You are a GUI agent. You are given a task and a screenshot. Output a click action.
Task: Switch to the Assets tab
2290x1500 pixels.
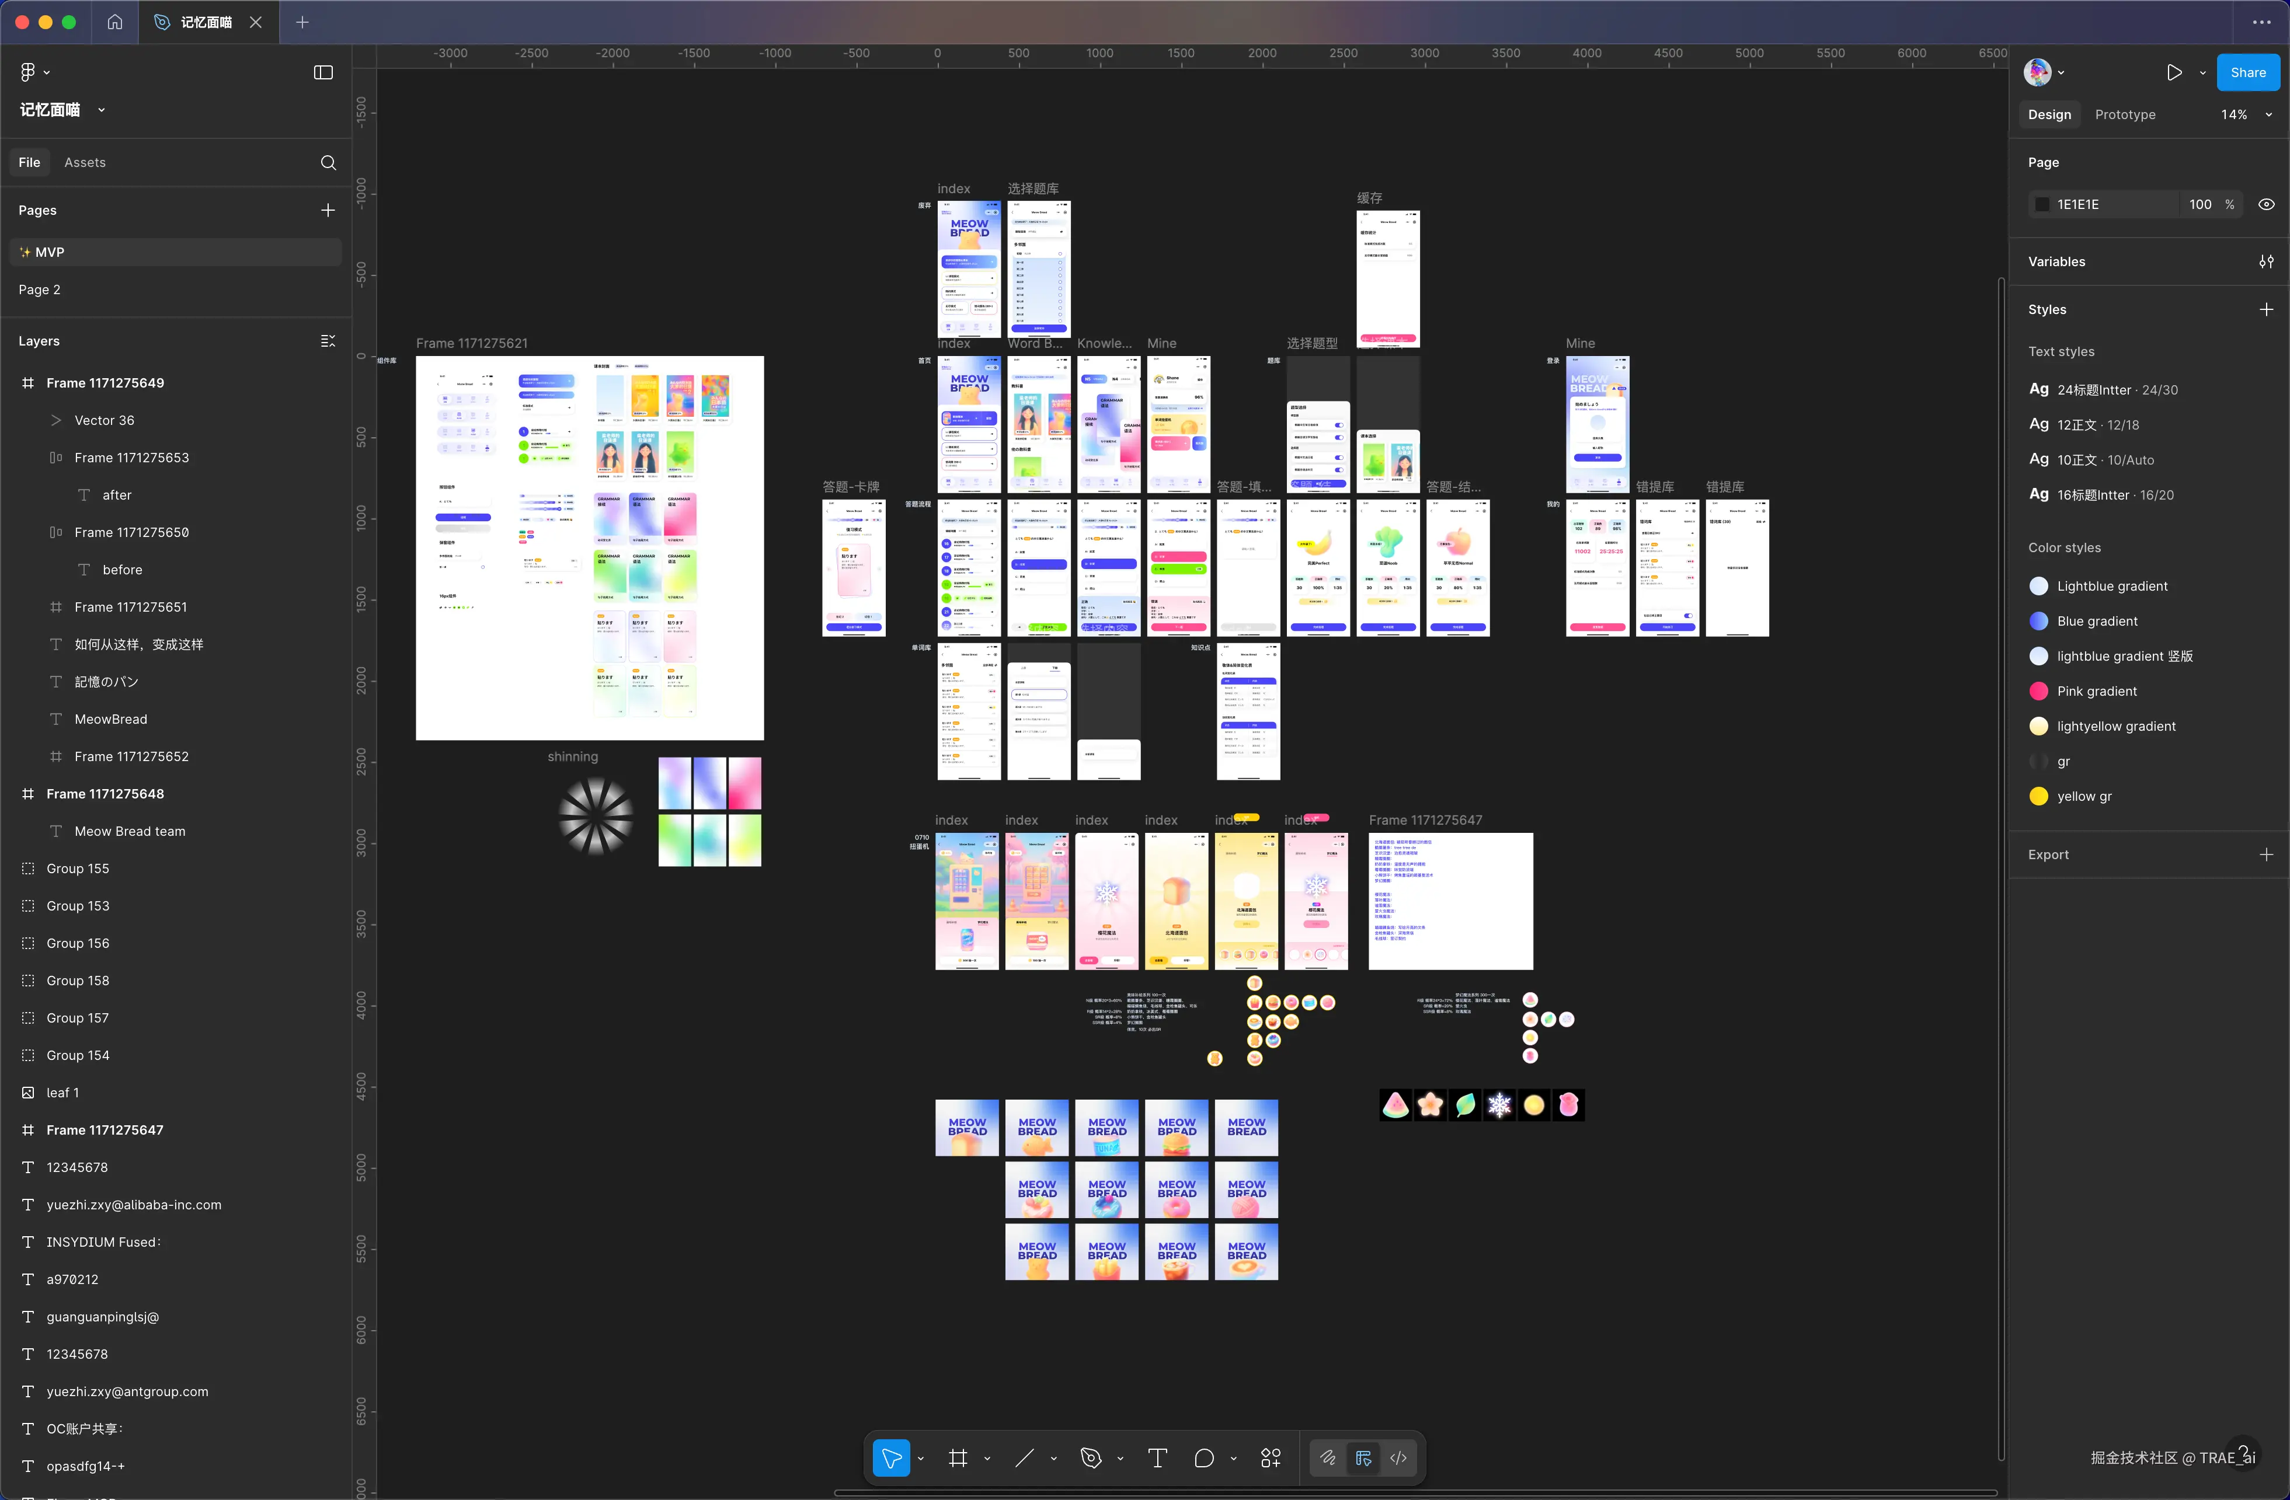pyautogui.click(x=85, y=162)
